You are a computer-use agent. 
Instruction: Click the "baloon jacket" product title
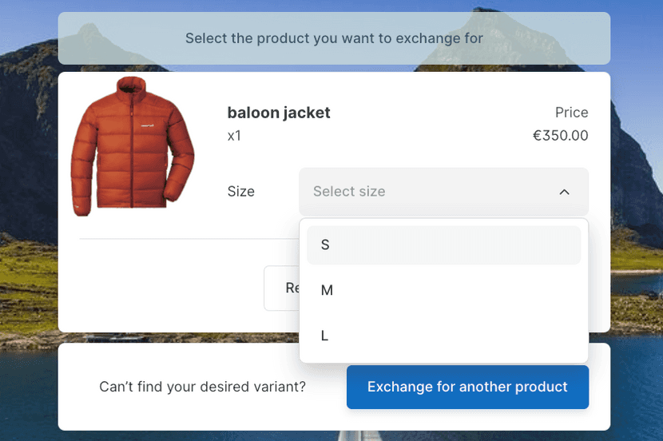coord(279,113)
